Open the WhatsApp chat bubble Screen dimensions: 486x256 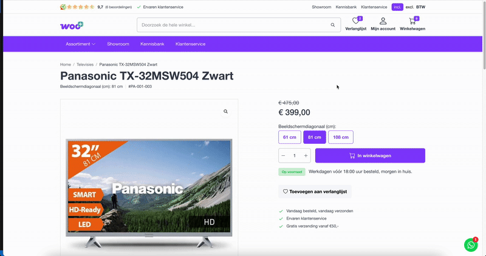coord(471,244)
